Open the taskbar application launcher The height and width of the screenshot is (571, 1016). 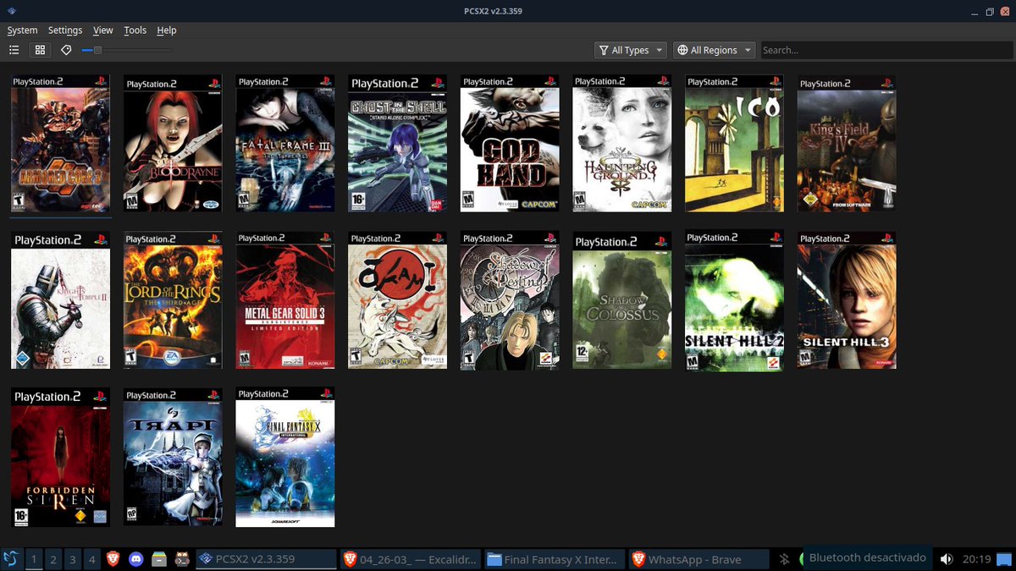click(x=10, y=559)
